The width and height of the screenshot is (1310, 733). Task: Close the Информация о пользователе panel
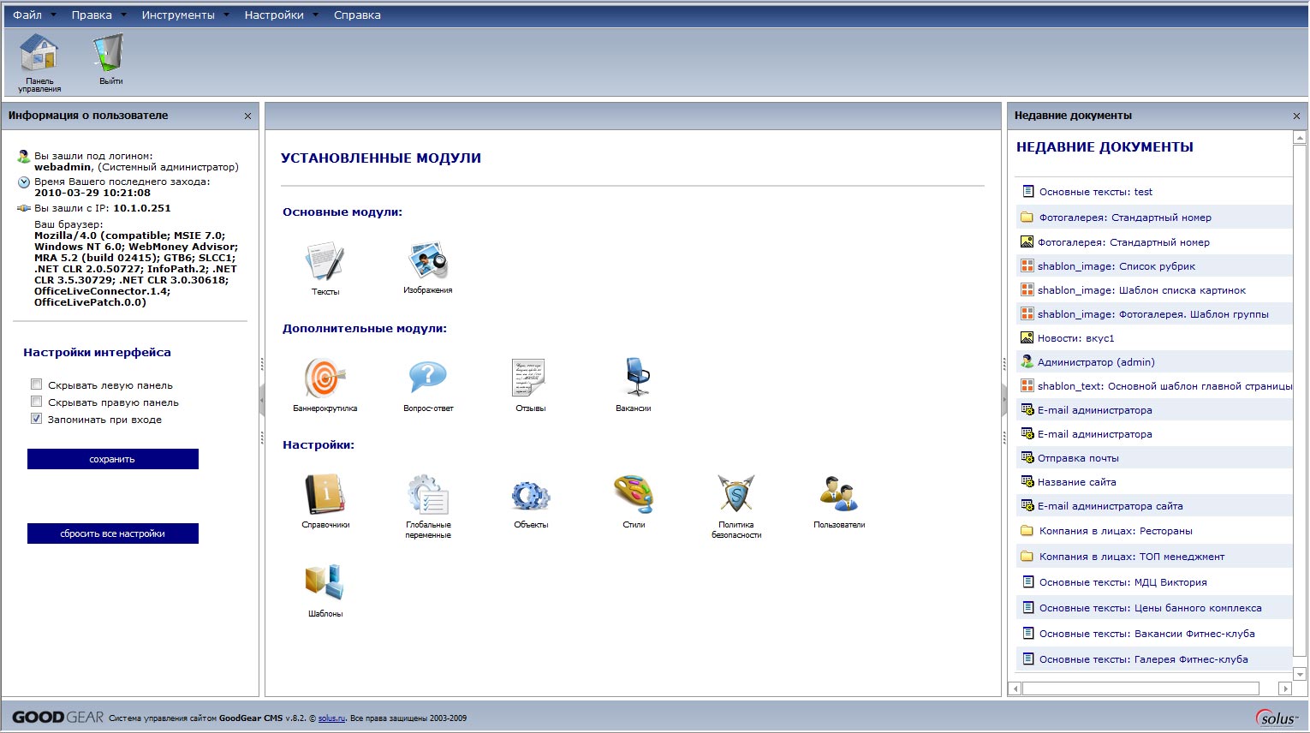[x=248, y=116]
